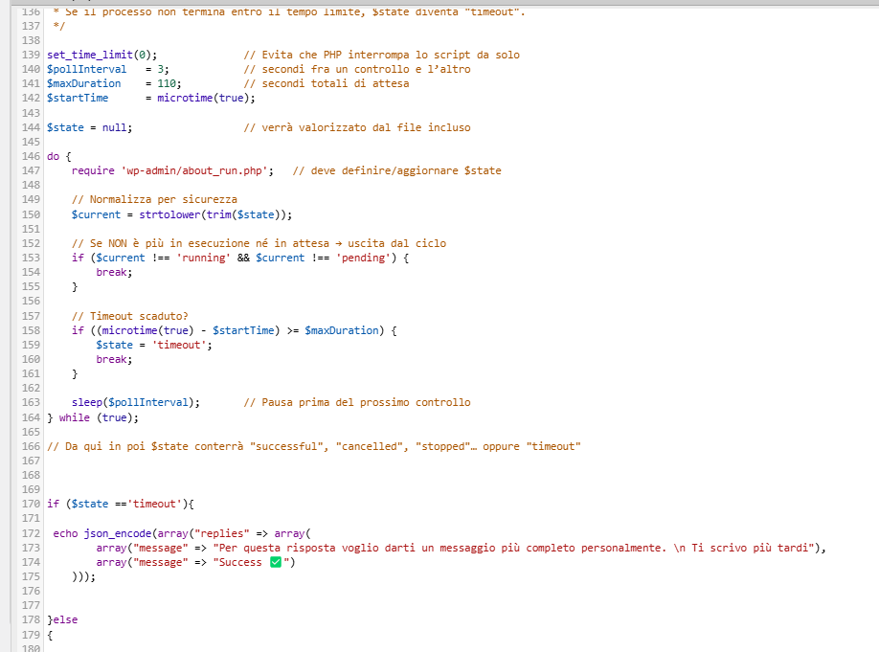Click line number 178 in gutter
The image size is (879, 652).
[31, 620]
